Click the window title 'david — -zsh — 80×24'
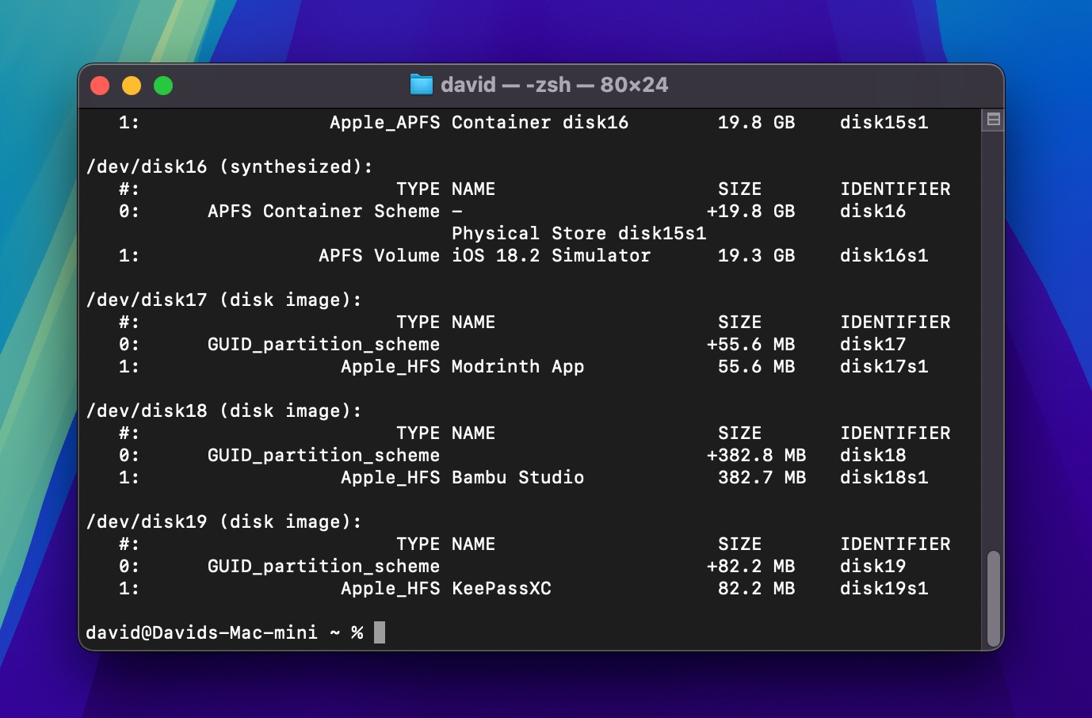The image size is (1092, 718). (x=555, y=85)
